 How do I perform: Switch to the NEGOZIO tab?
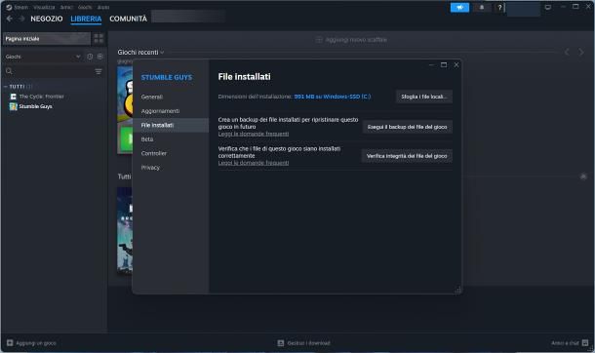coord(47,19)
